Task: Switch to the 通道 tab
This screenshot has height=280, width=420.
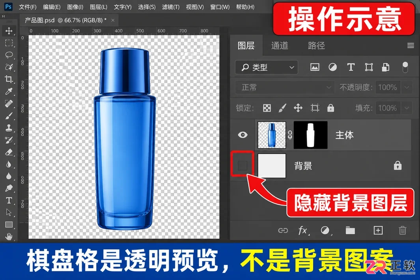Action: pos(280,46)
